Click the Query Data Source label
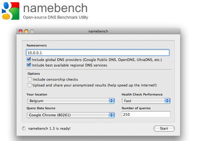The height and width of the screenshot is (141, 197). [41, 108]
